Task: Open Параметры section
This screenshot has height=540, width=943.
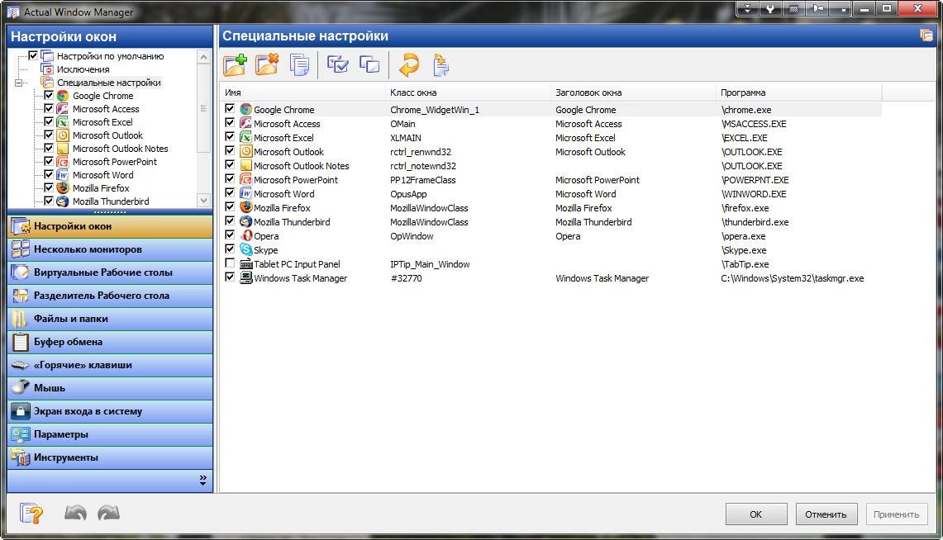Action: click(110, 434)
